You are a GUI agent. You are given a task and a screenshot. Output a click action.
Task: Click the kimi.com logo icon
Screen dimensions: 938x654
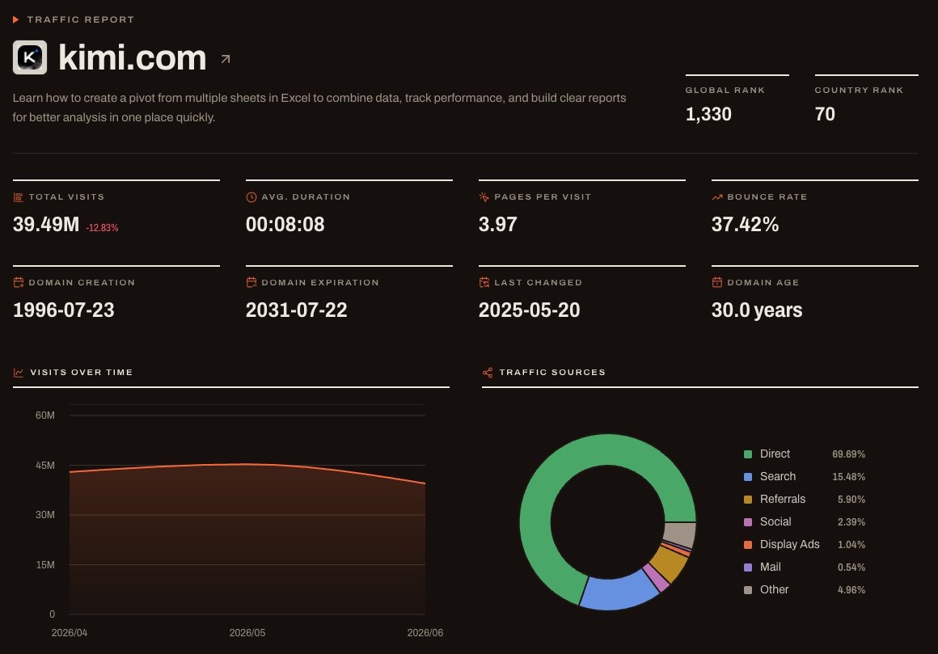30,57
